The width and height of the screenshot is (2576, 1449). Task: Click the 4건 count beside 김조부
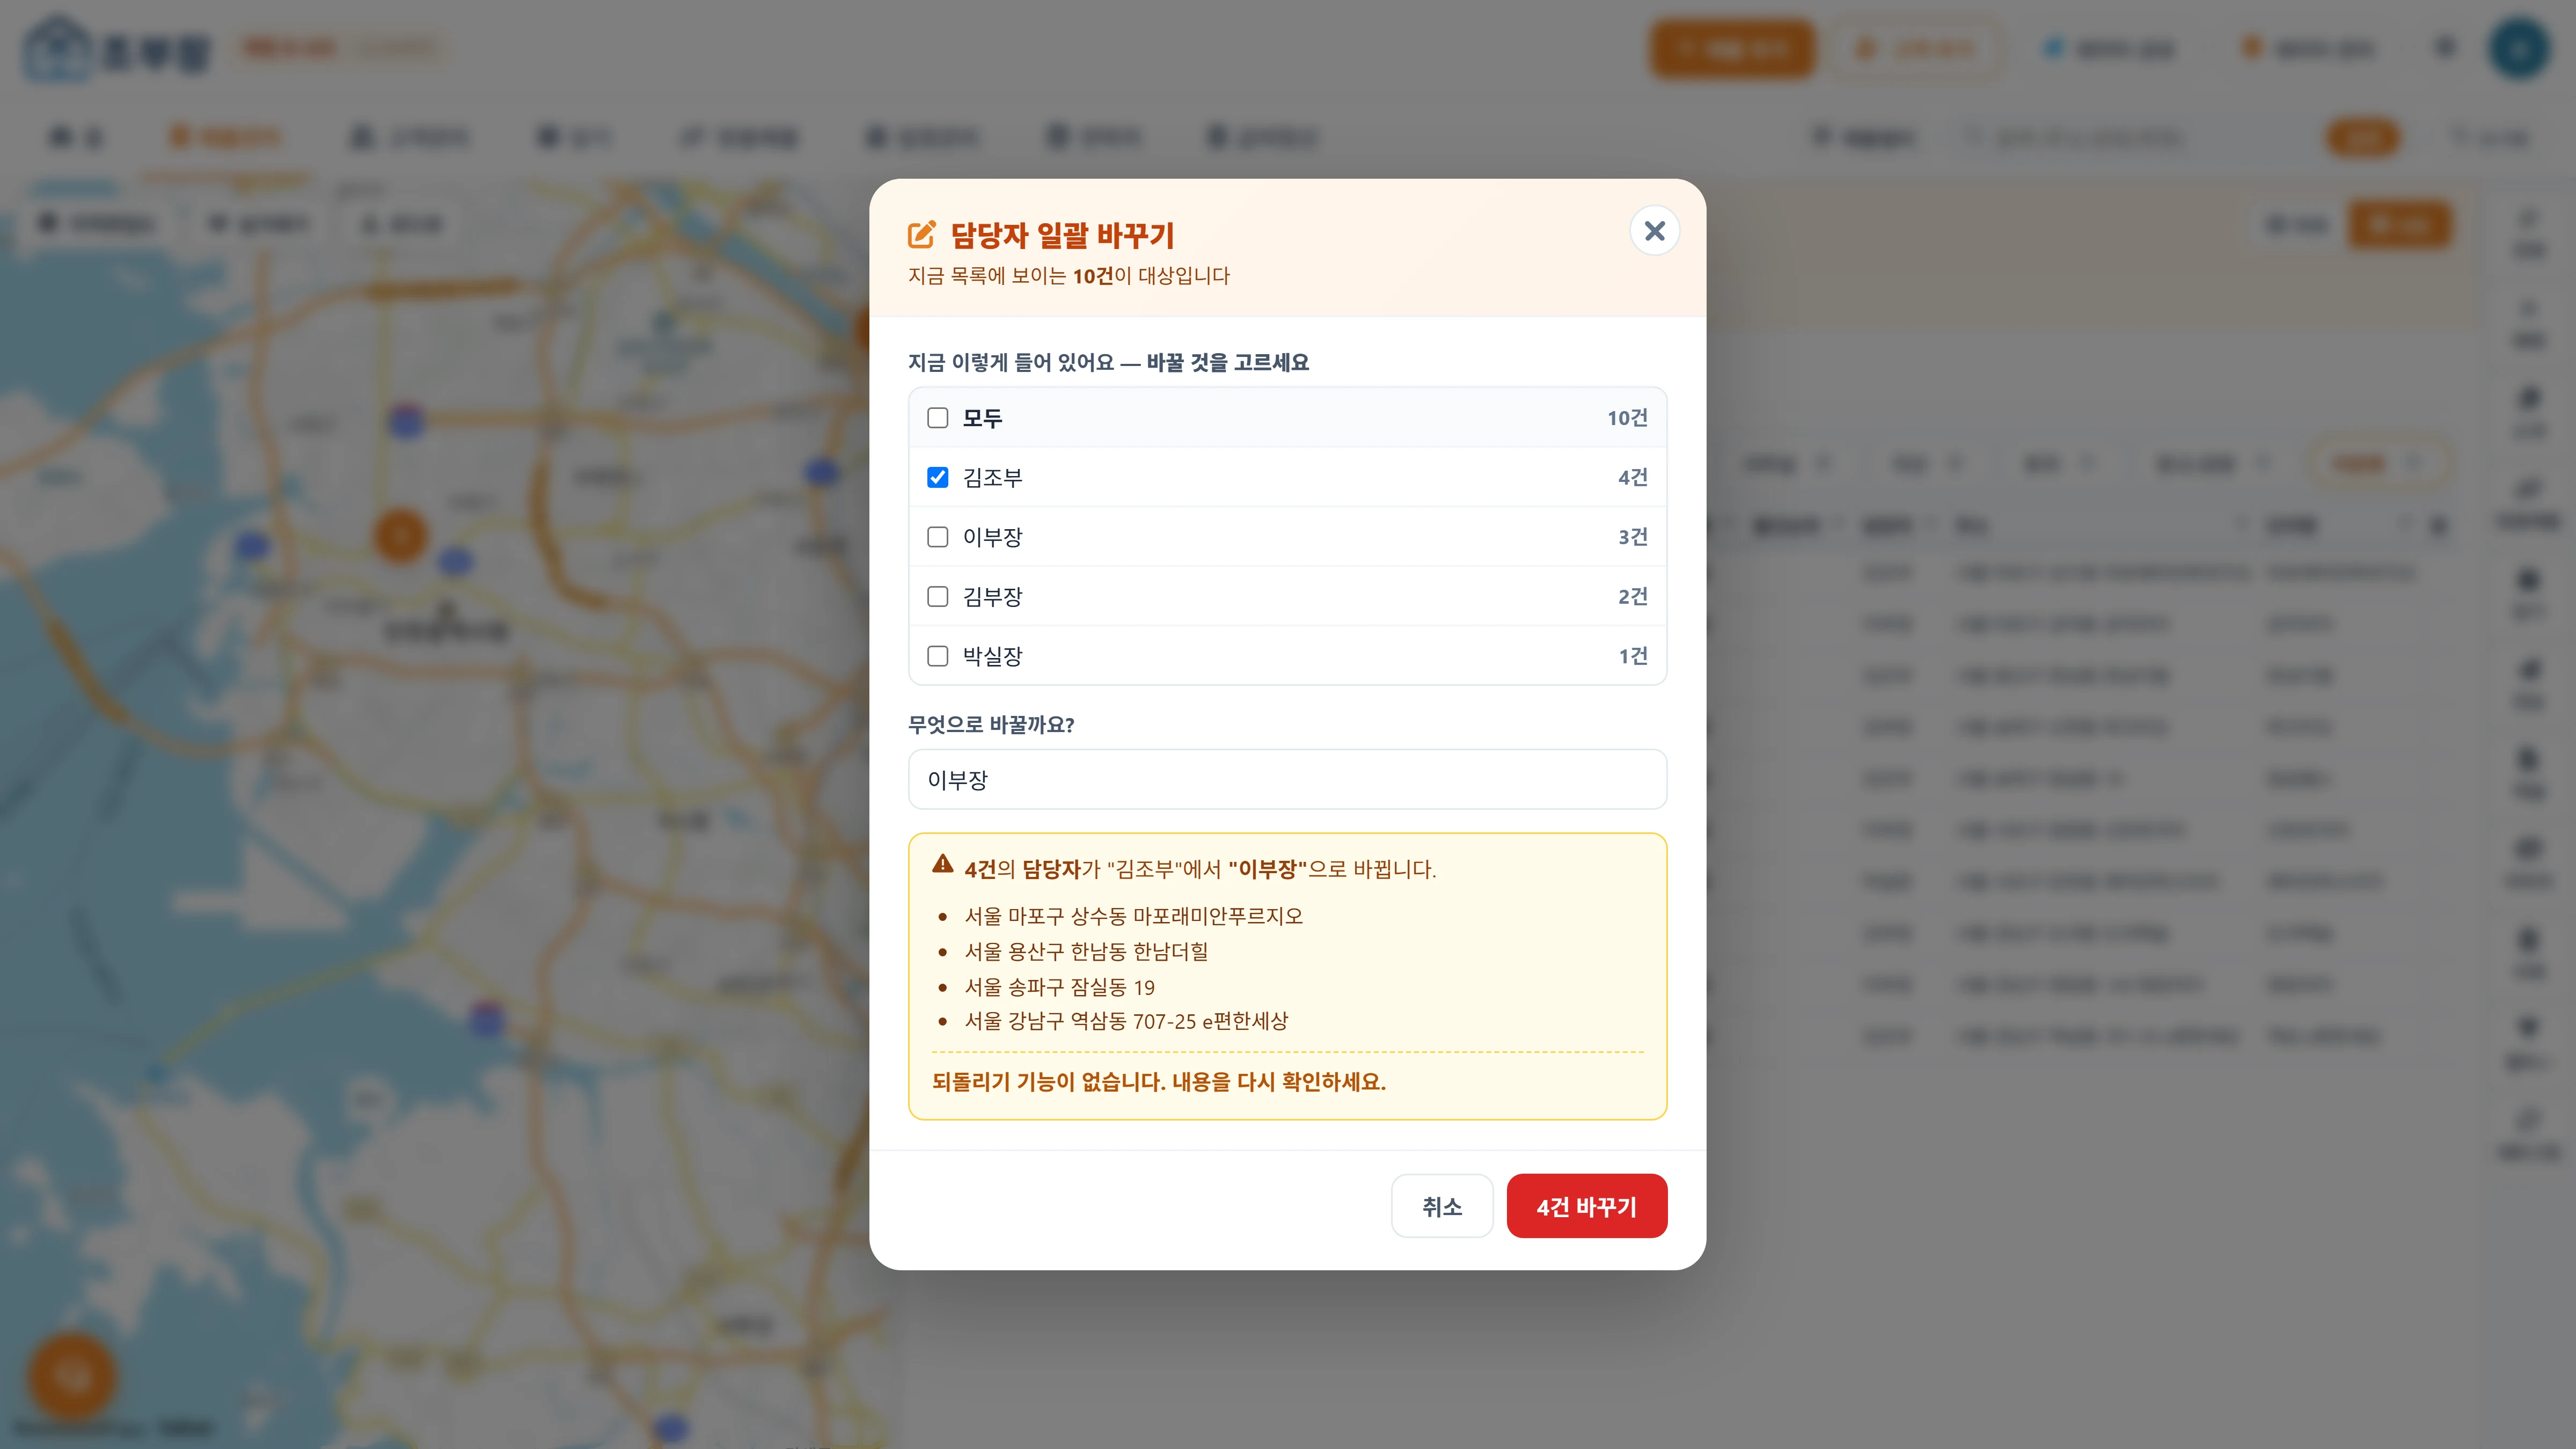tap(1633, 477)
